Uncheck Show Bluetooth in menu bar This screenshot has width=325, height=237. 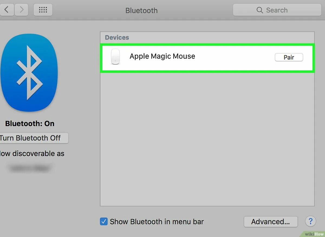click(x=103, y=222)
